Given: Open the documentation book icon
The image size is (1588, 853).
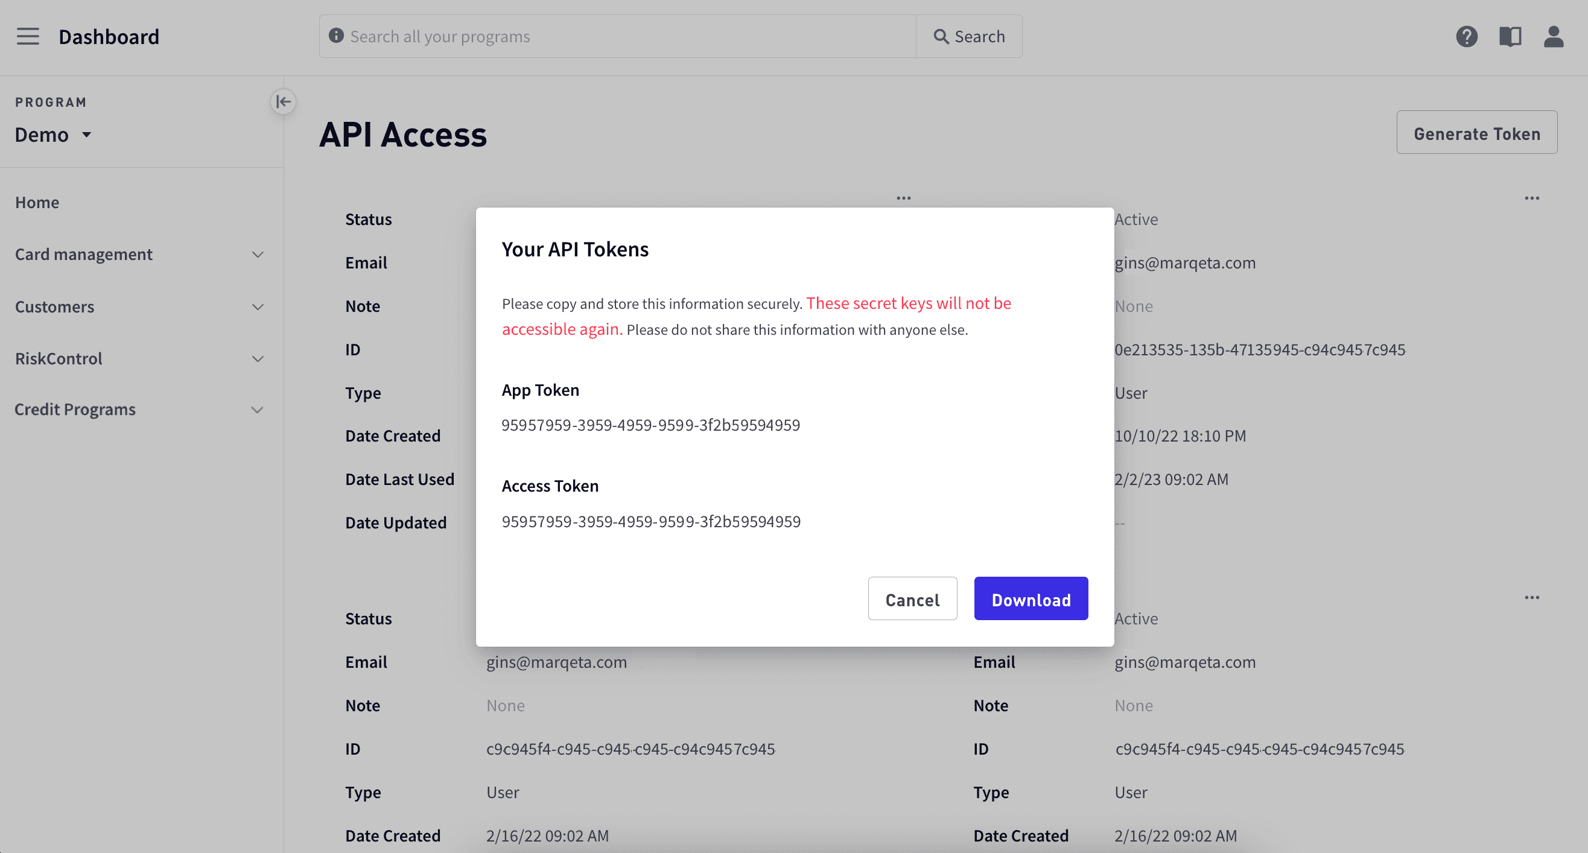Looking at the screenshot, I should (1510, 36).
